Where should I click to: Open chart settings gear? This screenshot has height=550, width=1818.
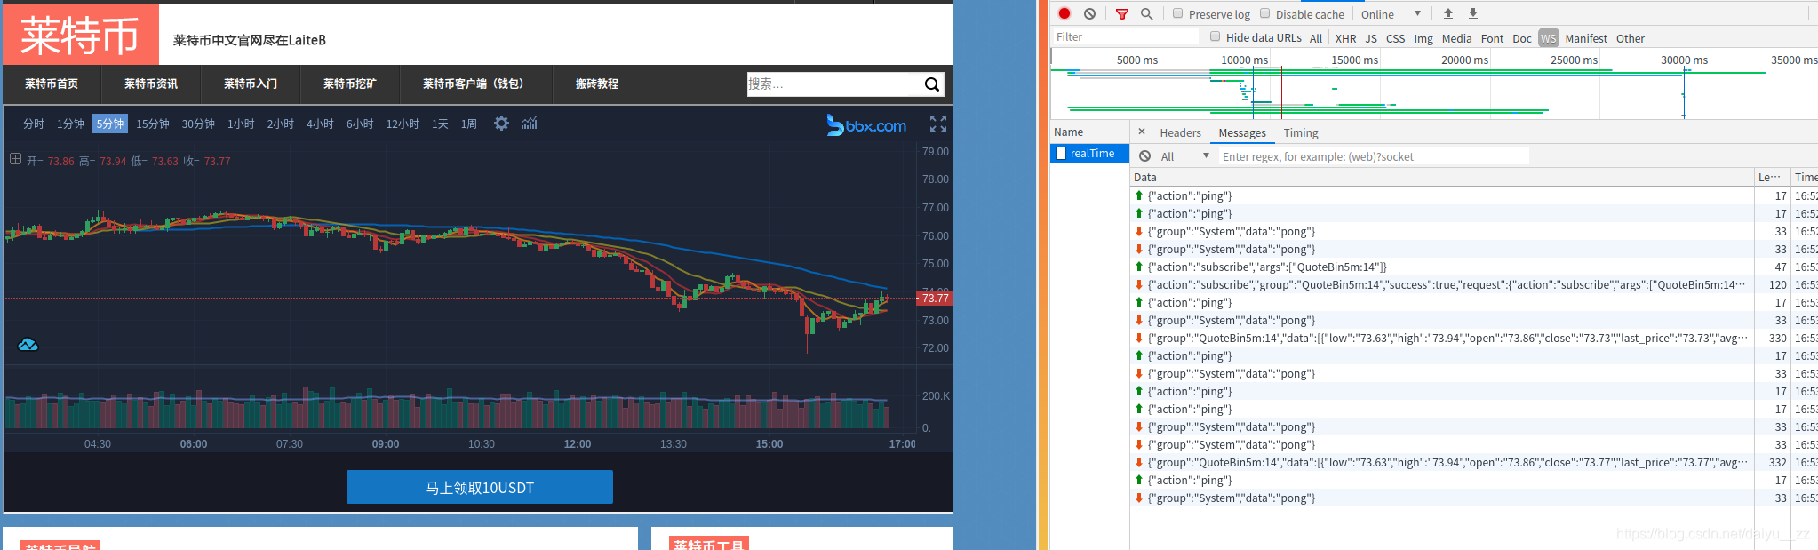point(501,124)
